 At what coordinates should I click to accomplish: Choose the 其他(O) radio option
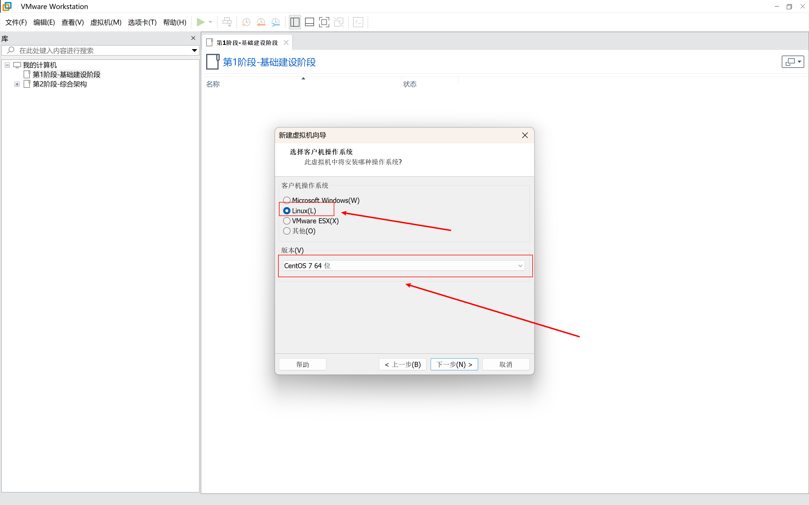pos(287,231)
